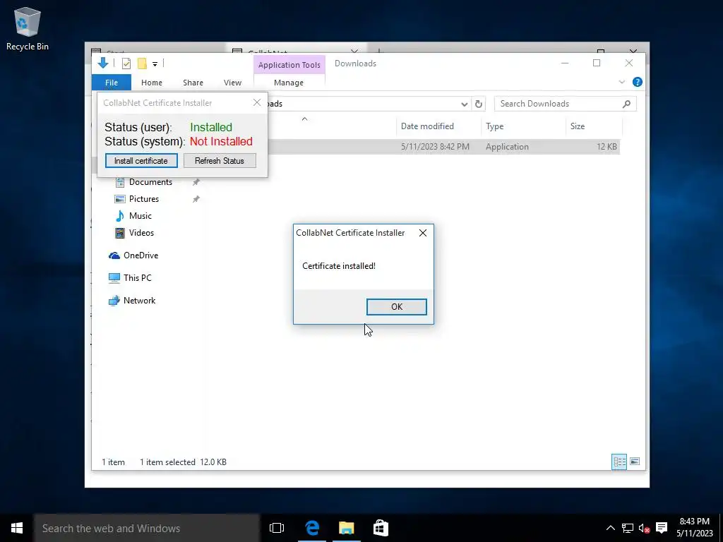Screen dimensions: 723x542
Task: Click the Explorer help question mark icon
Action: pyautogui.click(x=638, y=82)
